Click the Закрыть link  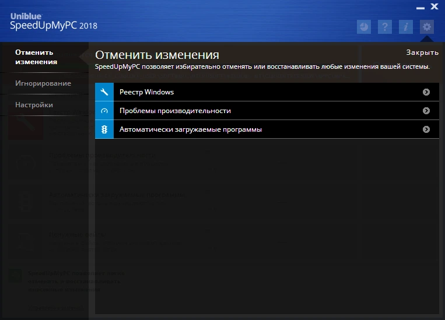tap(422, 52)
